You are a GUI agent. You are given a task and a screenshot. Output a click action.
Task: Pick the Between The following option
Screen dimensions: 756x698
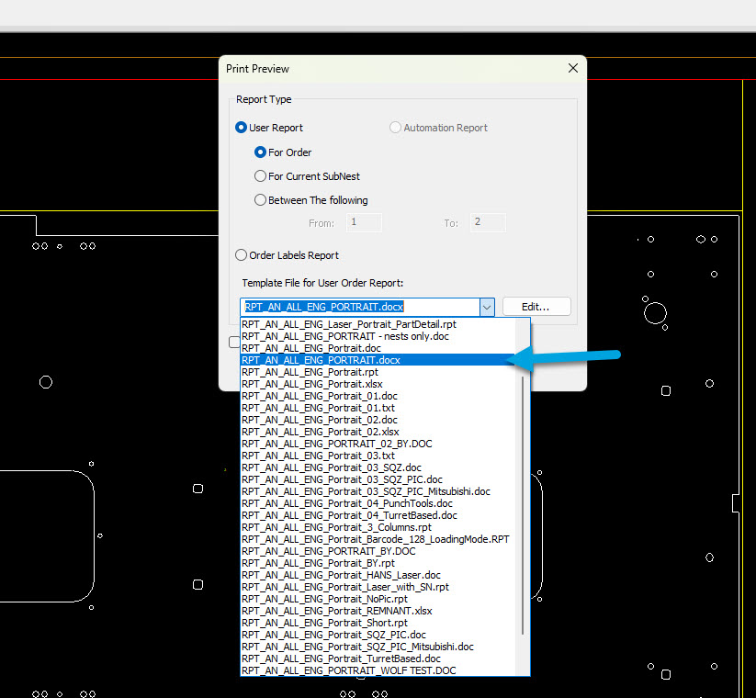260,200
